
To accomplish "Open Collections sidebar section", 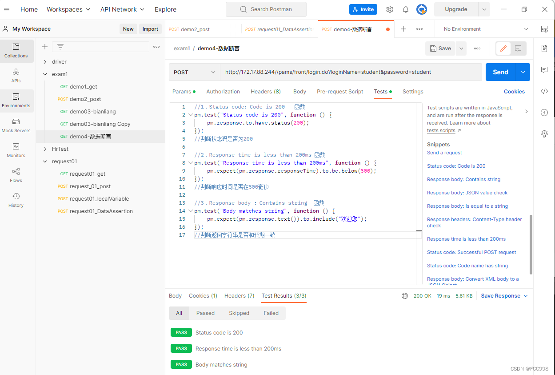I will (x=16, y=51).
